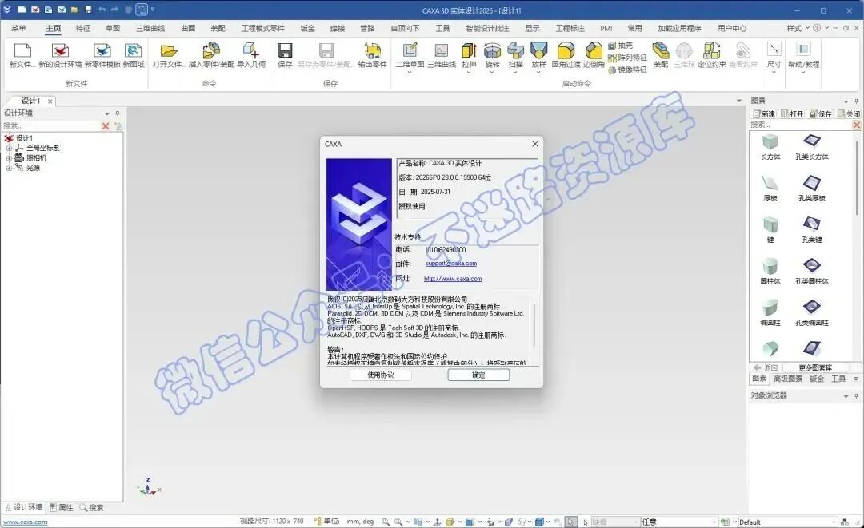Click 更多图素库 button
864x528 pixels.
(815, 367)
